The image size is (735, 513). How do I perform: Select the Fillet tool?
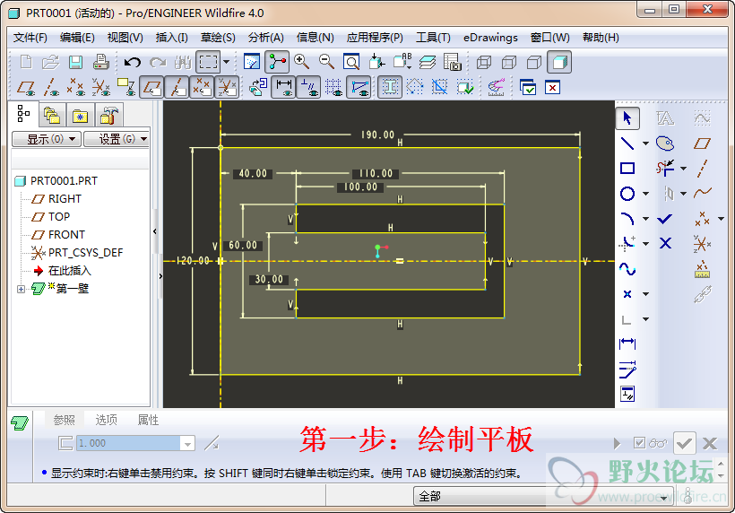(x=627, y=243)
